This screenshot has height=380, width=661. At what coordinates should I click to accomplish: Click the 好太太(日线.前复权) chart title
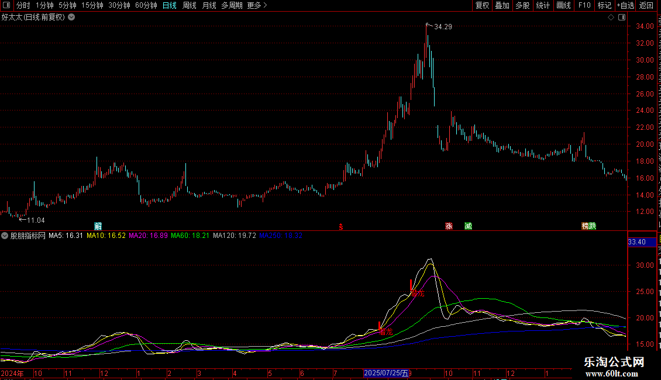(x=33, y=17)
